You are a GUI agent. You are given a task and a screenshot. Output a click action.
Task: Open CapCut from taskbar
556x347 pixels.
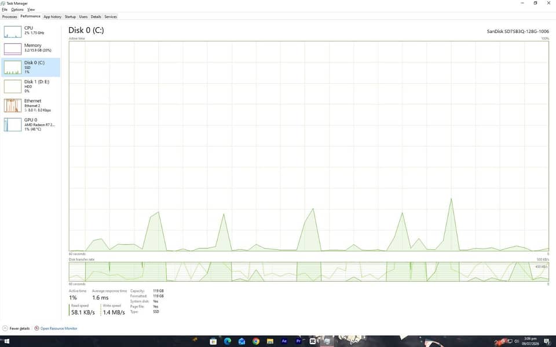312,341
